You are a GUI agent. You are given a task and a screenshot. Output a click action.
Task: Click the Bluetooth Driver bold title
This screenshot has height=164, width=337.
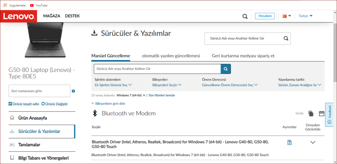point(180,144)
